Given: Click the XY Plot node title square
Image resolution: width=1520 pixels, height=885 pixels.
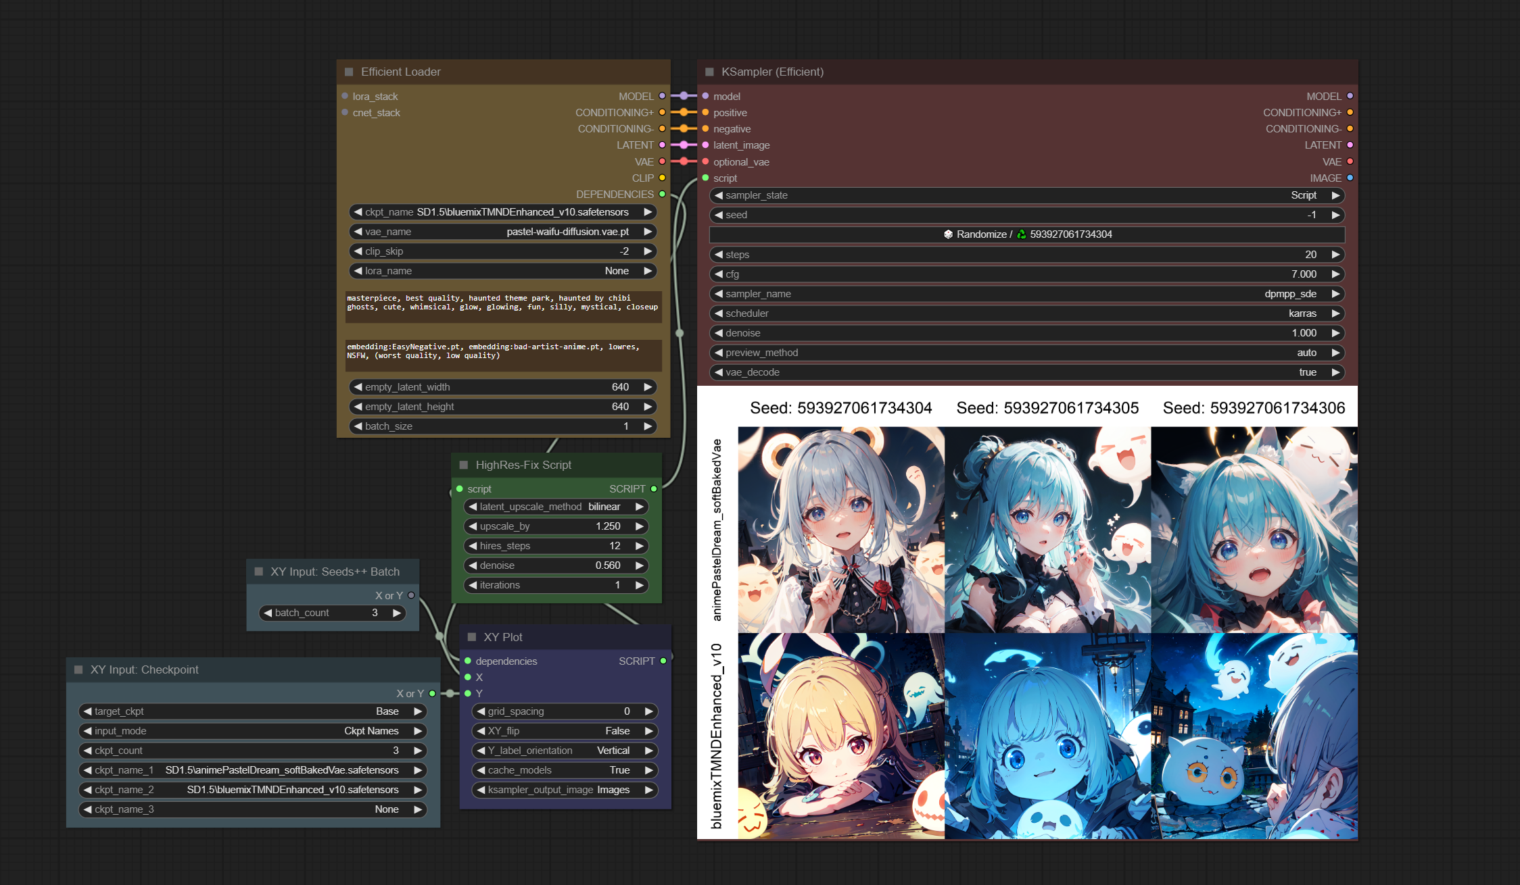Looking at the screenshot, I should [x=472, y=637].
